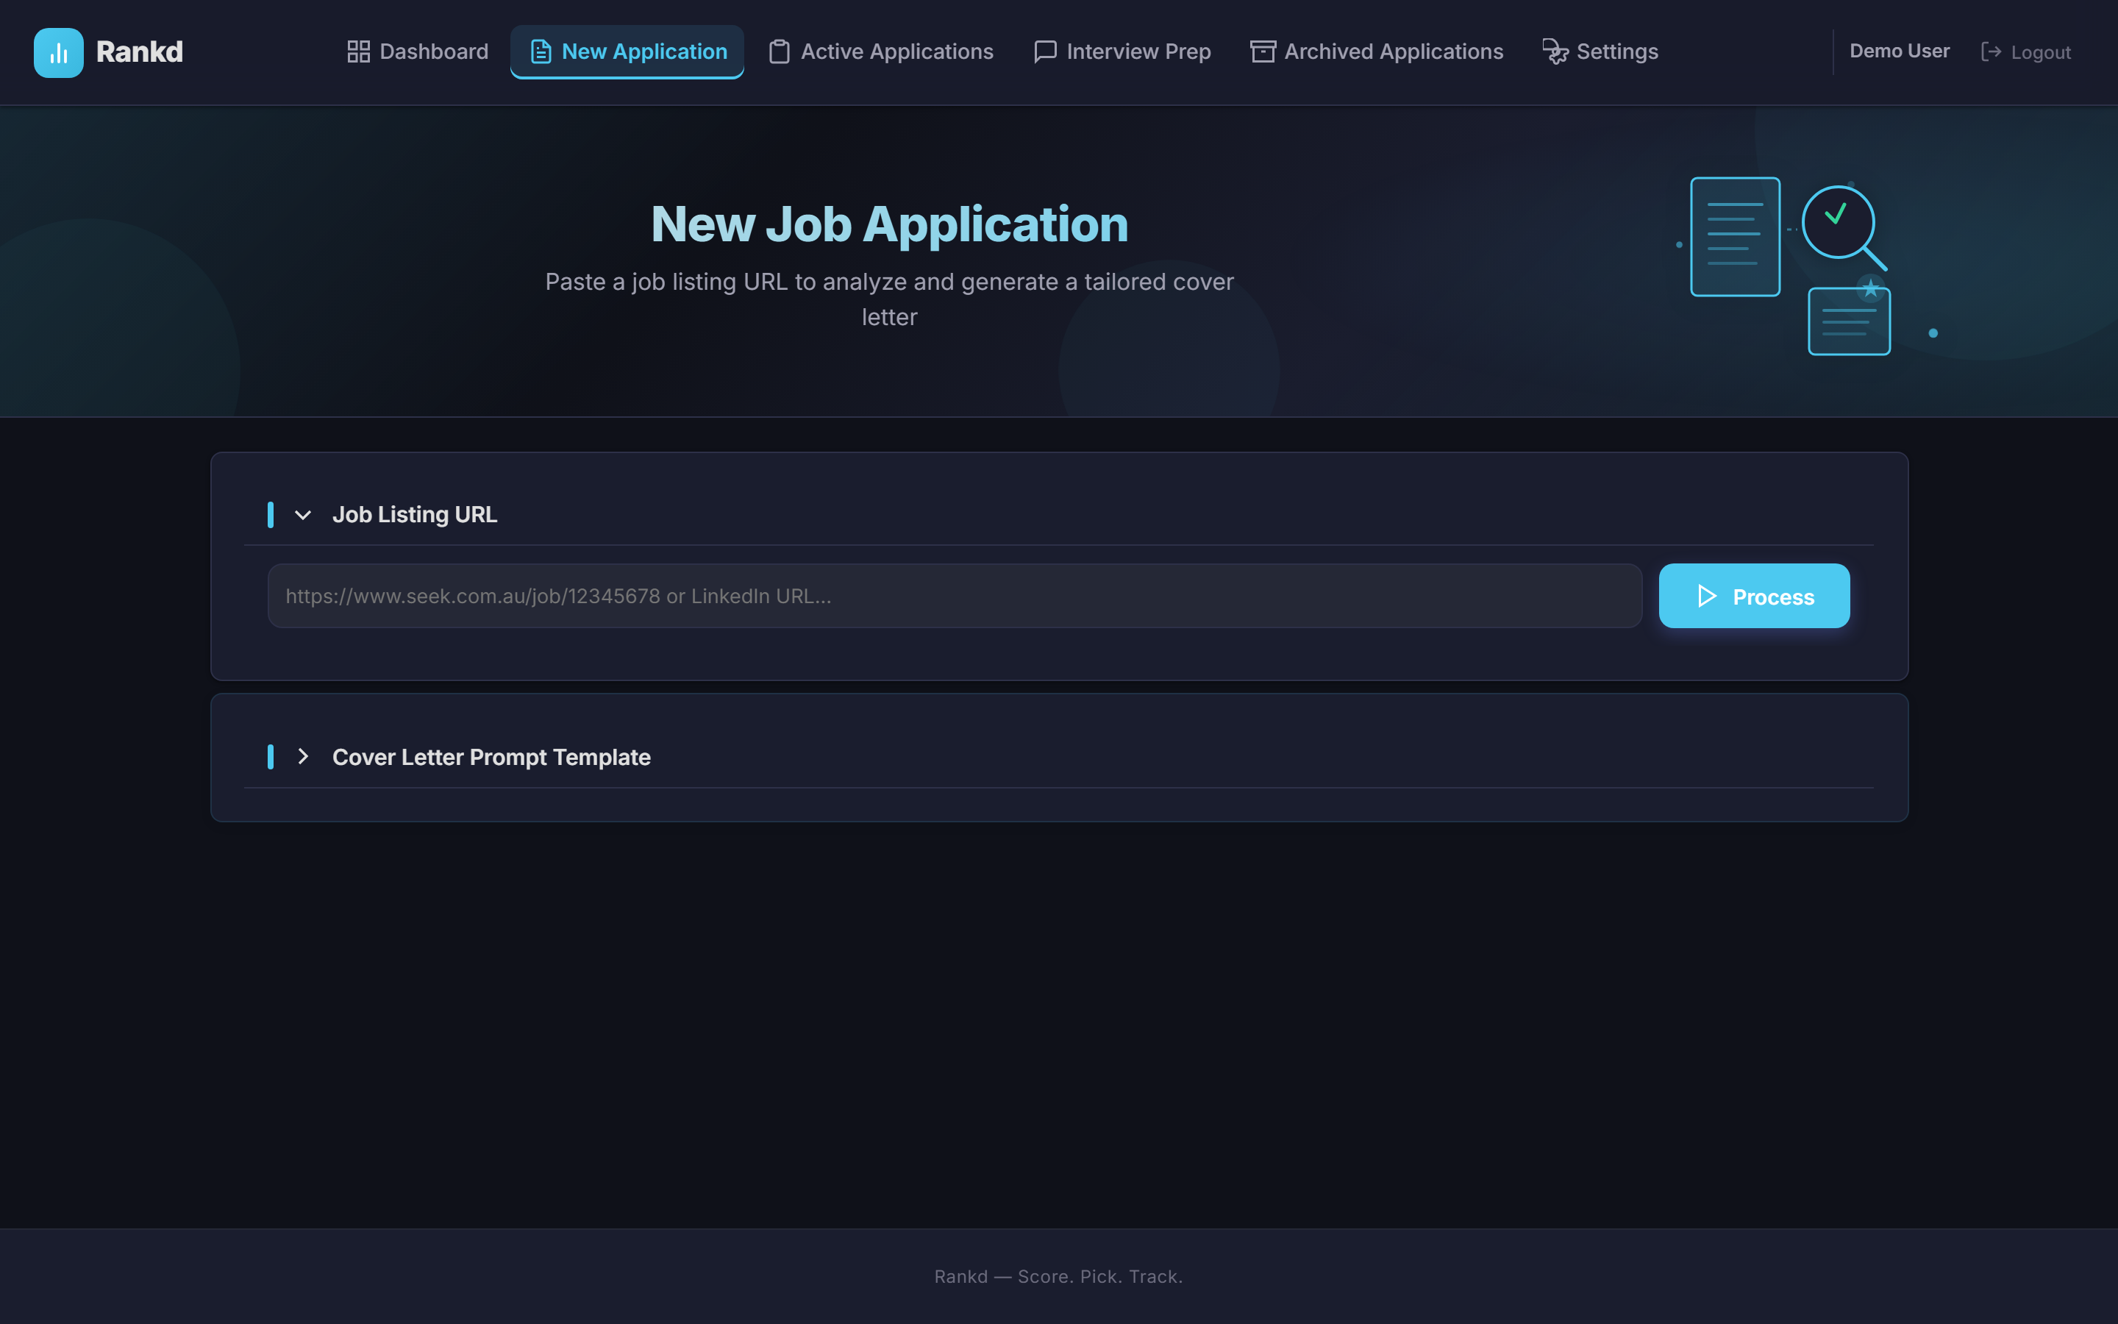
Task: Click the Demo User label
Action: point(1899,51)
